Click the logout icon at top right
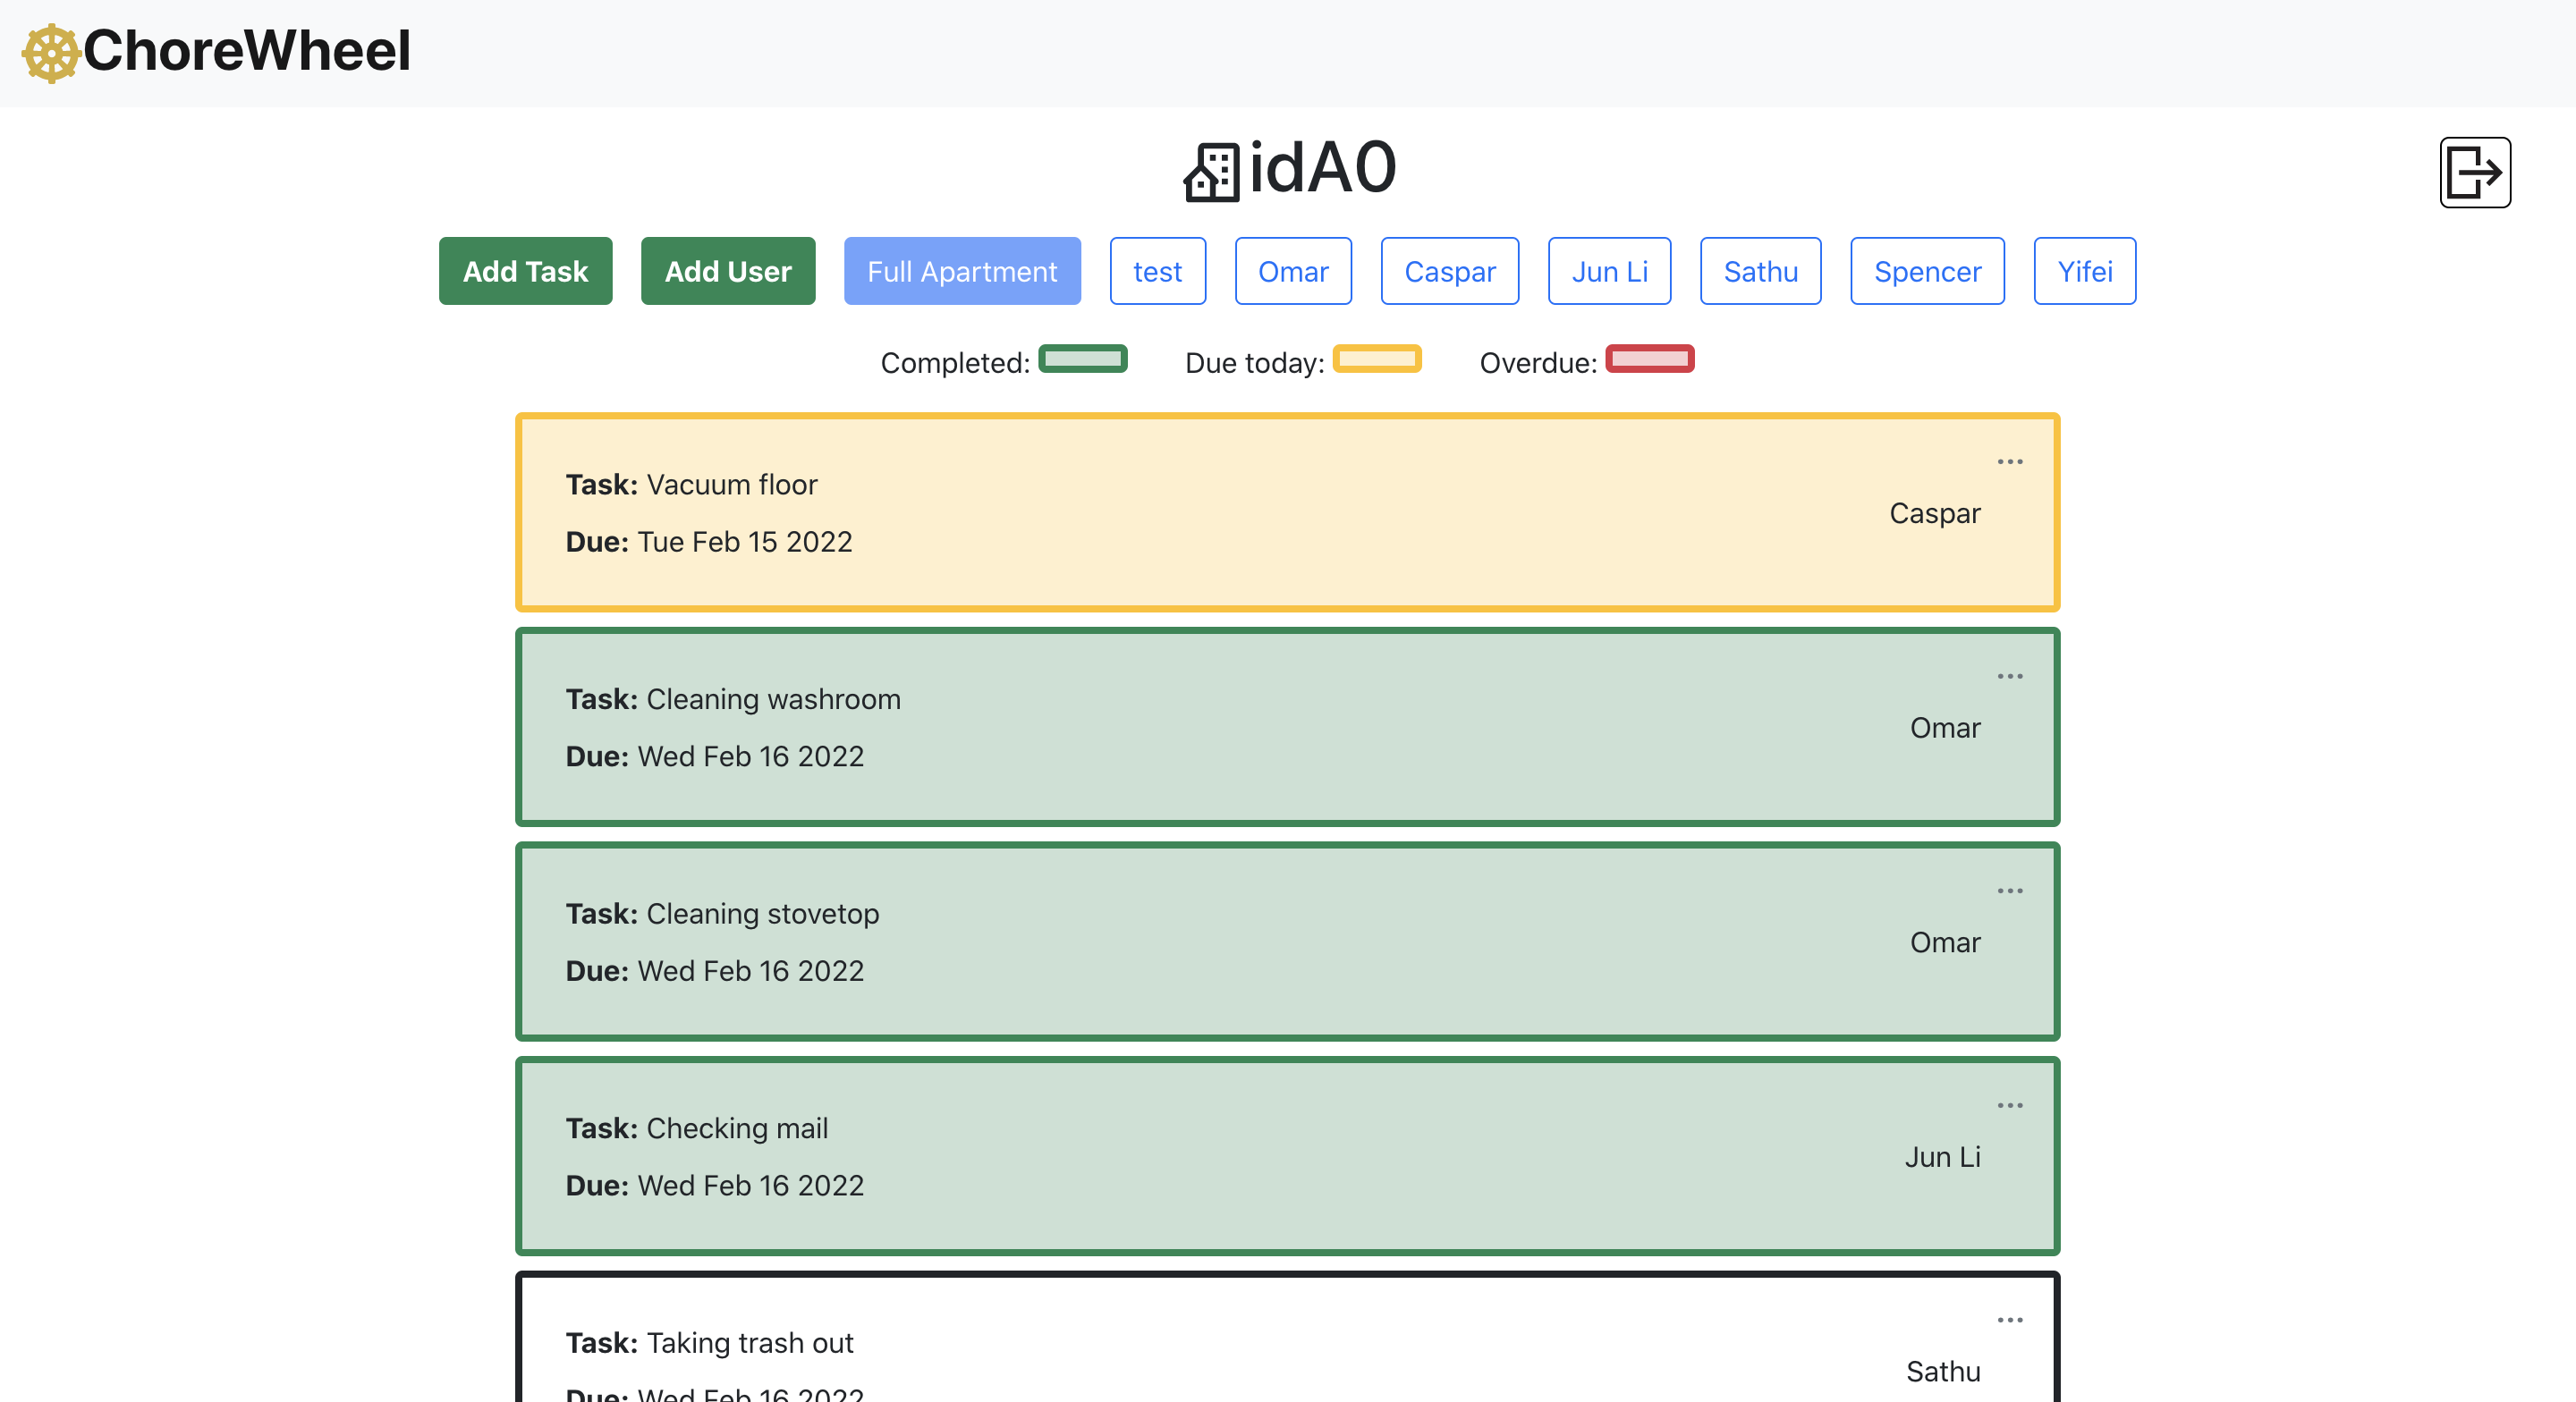Screen dimensions: 2576x1402 (2474, 172)
